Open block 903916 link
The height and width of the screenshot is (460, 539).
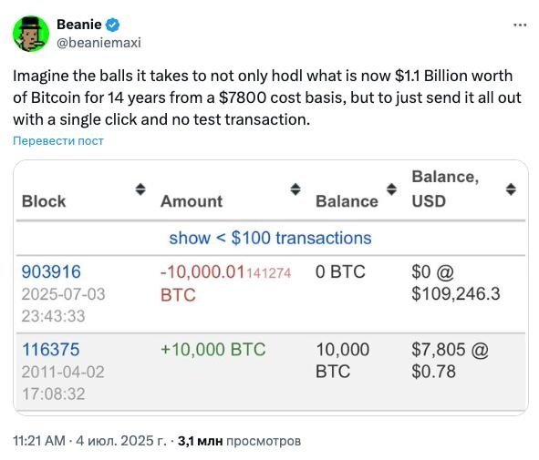click(51, 271)
